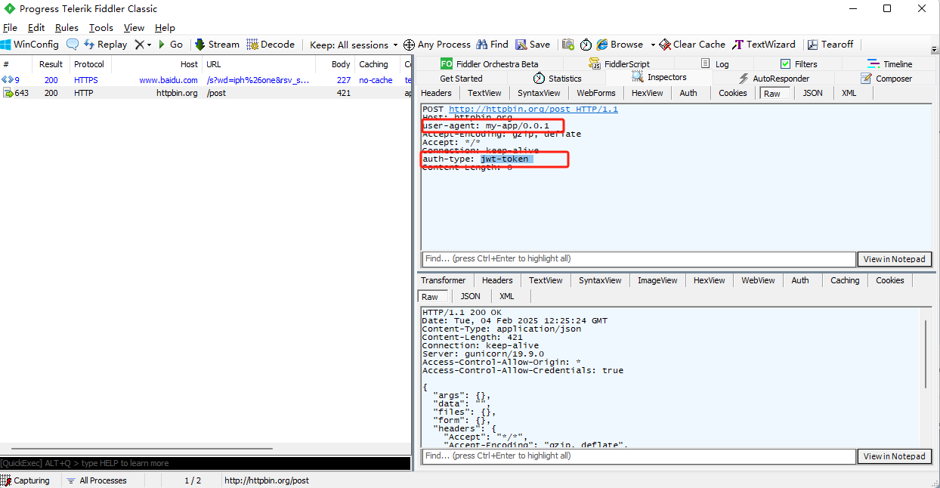Switch to Fiddler Orchestra Beta tab
The height and width of the screenshot is (488, 940).
[x=490, y=64]
